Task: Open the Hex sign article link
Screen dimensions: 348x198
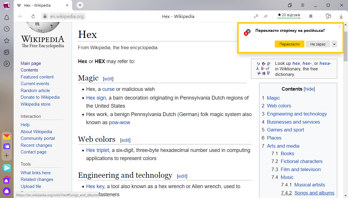Action: coord(96,98)
